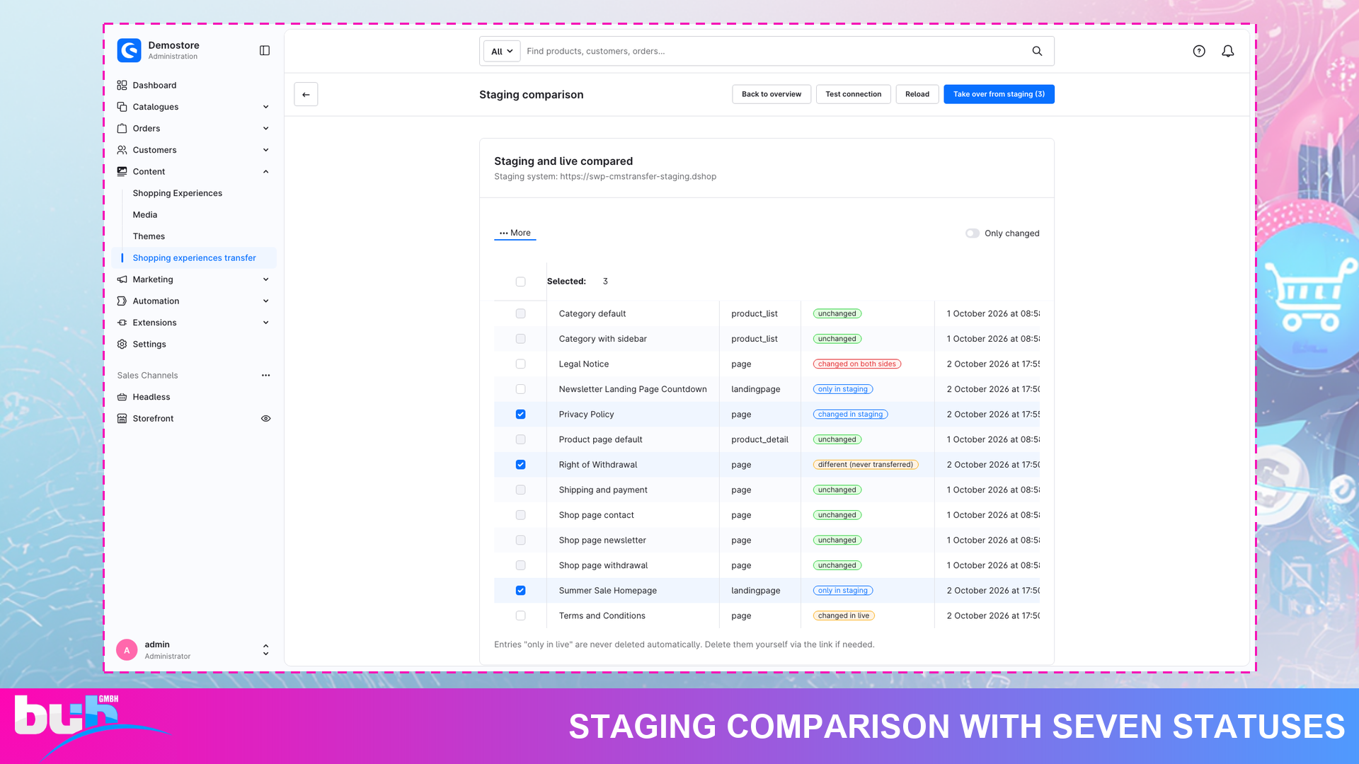
Task: Click the Orders bag icon
Action: 122,128
